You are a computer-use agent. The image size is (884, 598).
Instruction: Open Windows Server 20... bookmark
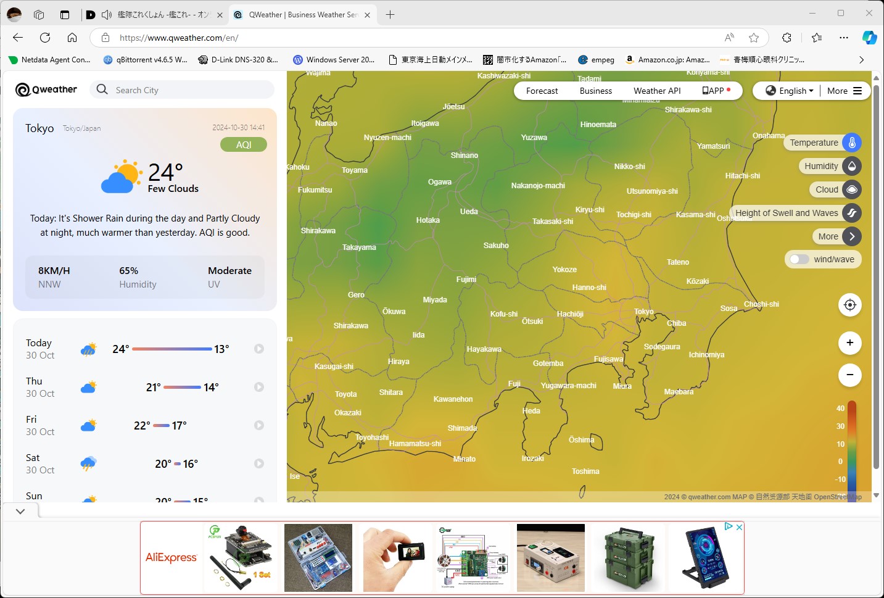(334, 60)
